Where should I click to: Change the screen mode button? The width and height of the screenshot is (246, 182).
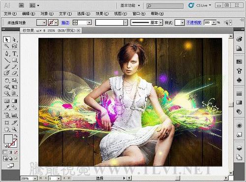click(10, 166)
